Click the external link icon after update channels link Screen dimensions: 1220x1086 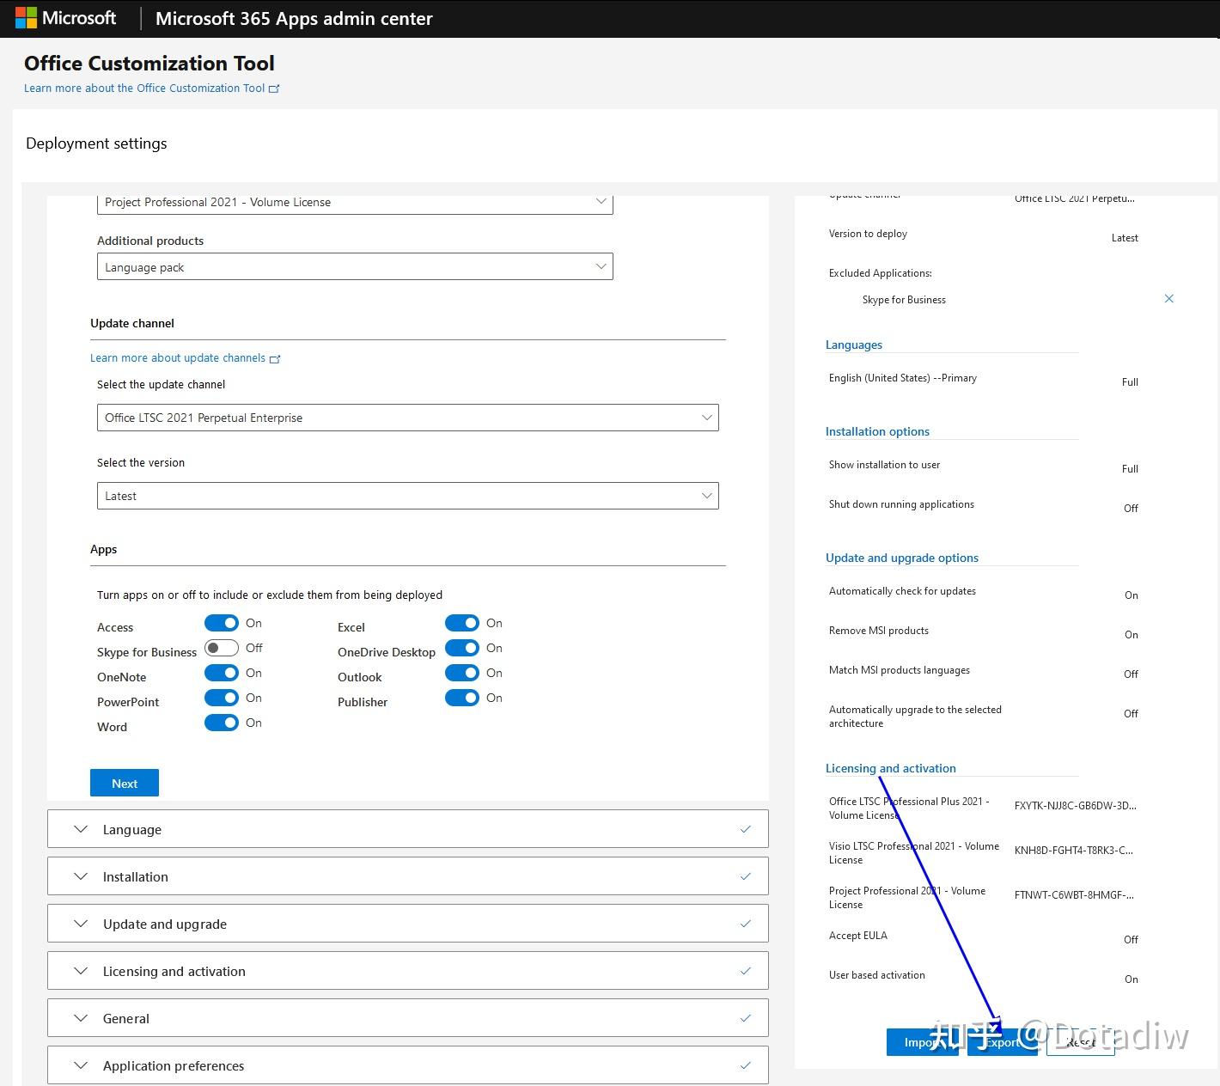pos(275,358)
